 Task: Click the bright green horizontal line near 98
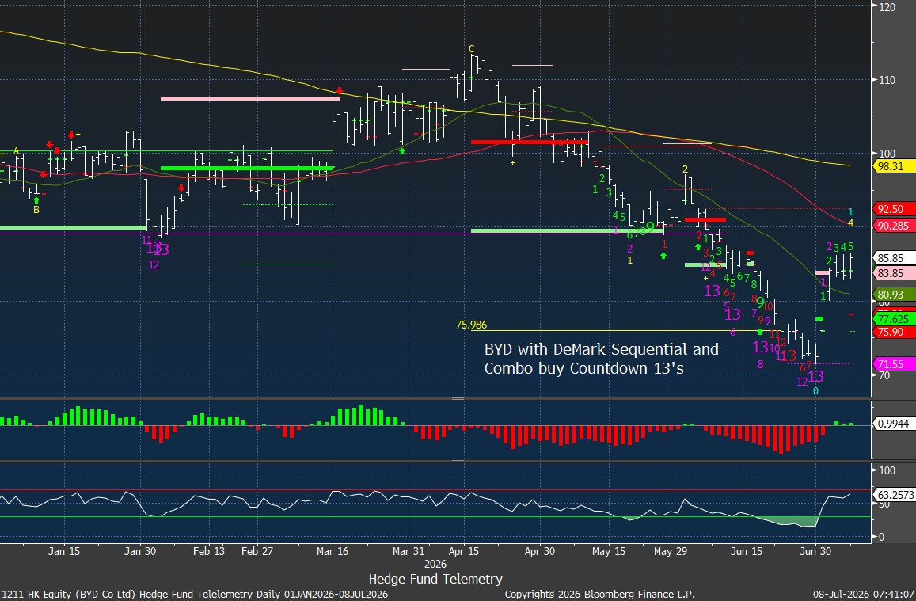tap(247, 168)
